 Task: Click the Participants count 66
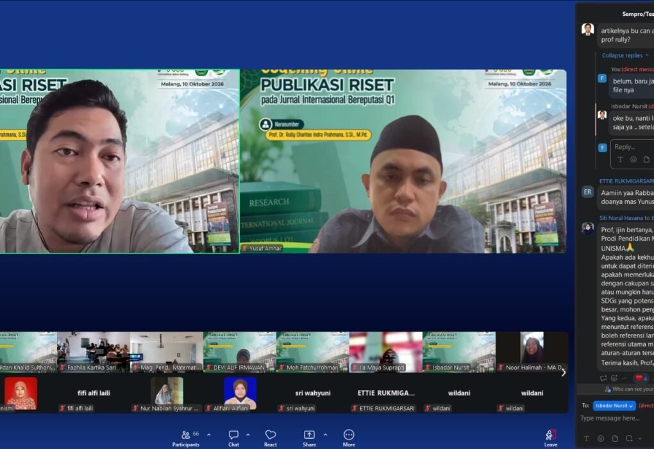click(196, 434)
